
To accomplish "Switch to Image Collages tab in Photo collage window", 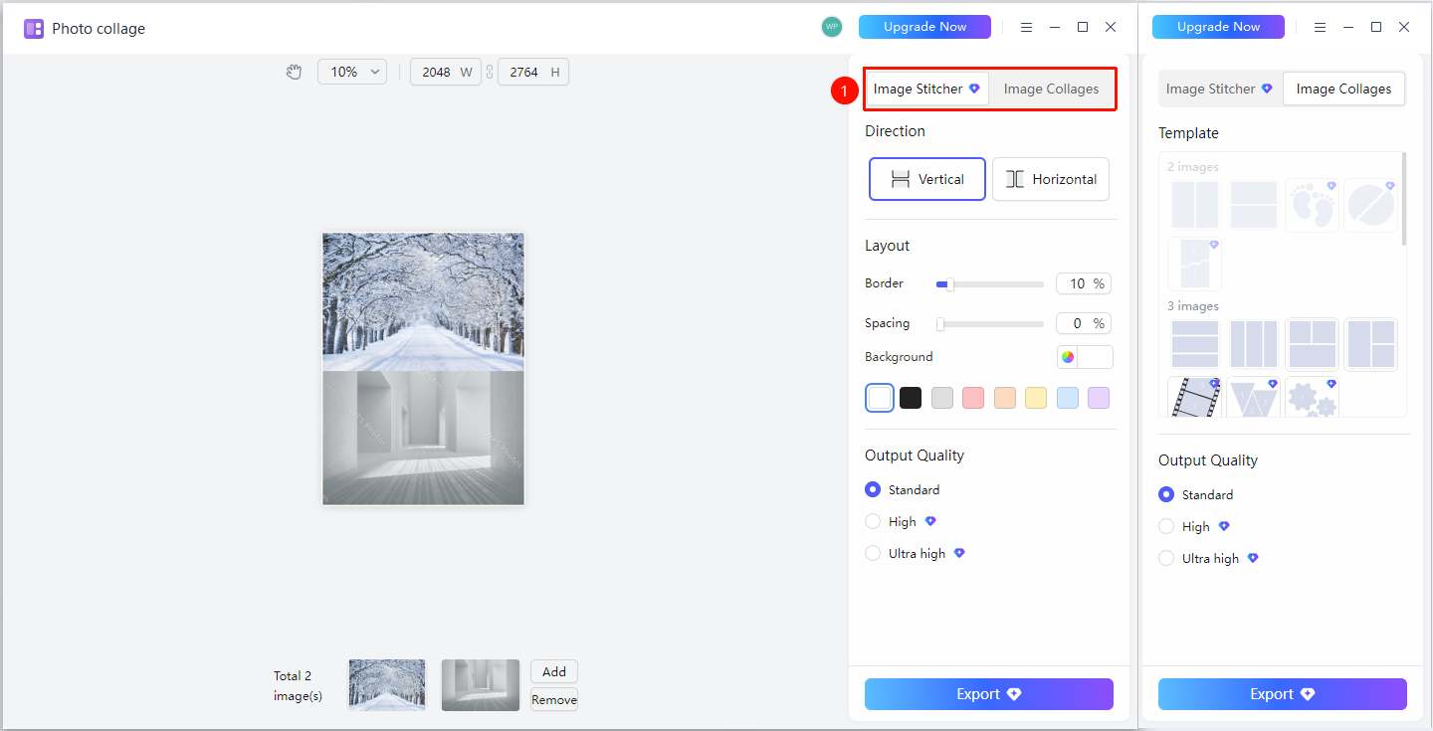I will tap(1051, 89).
